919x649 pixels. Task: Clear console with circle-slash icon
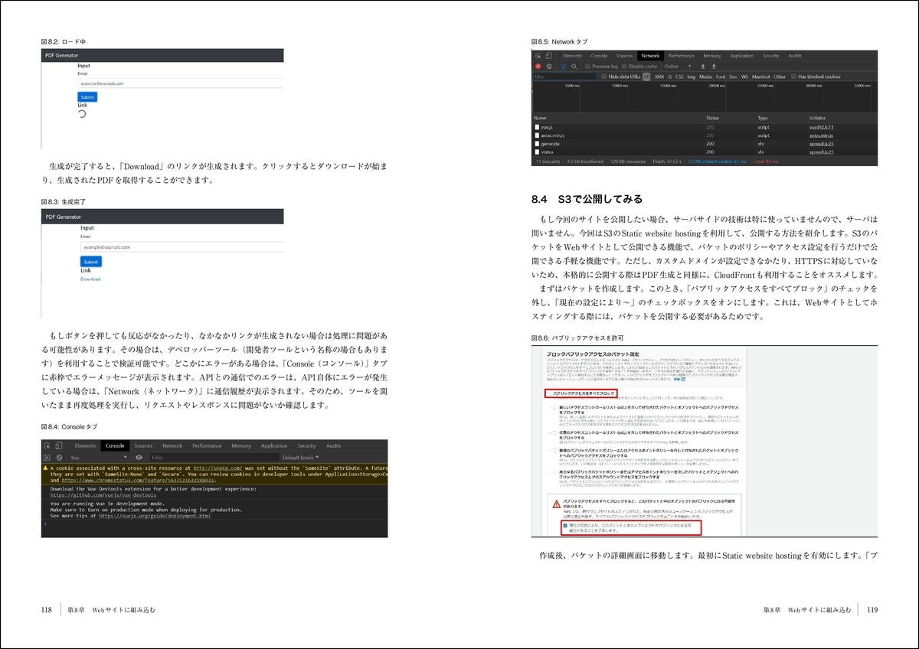pos(60,458)
